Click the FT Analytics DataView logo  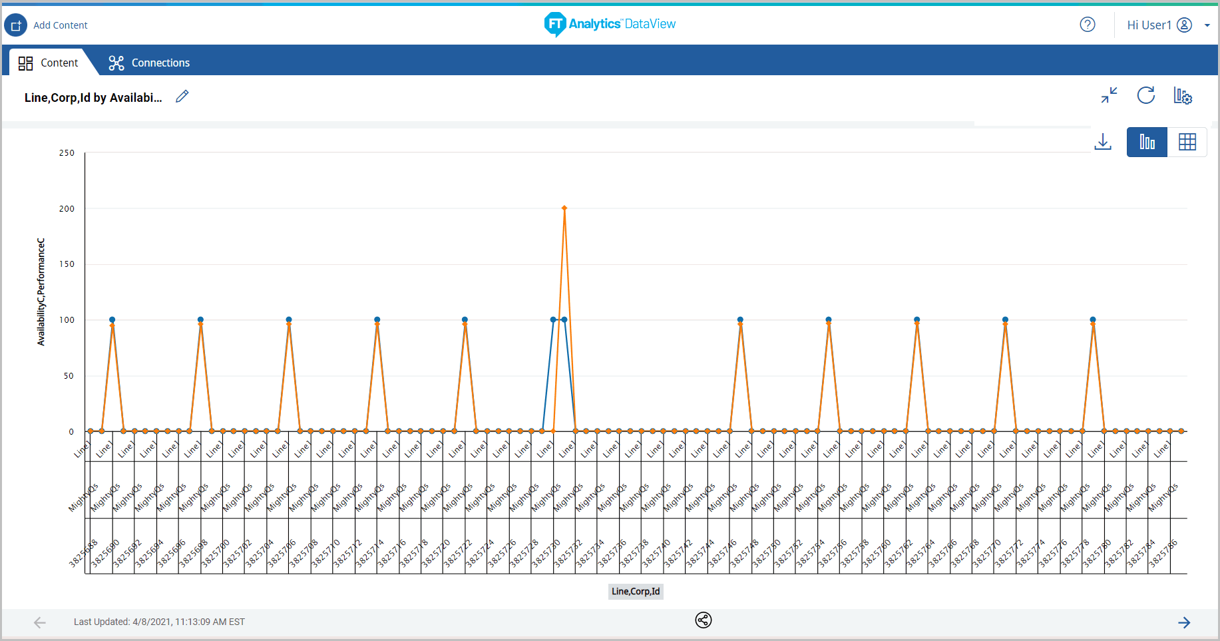(x=610, y=24)
